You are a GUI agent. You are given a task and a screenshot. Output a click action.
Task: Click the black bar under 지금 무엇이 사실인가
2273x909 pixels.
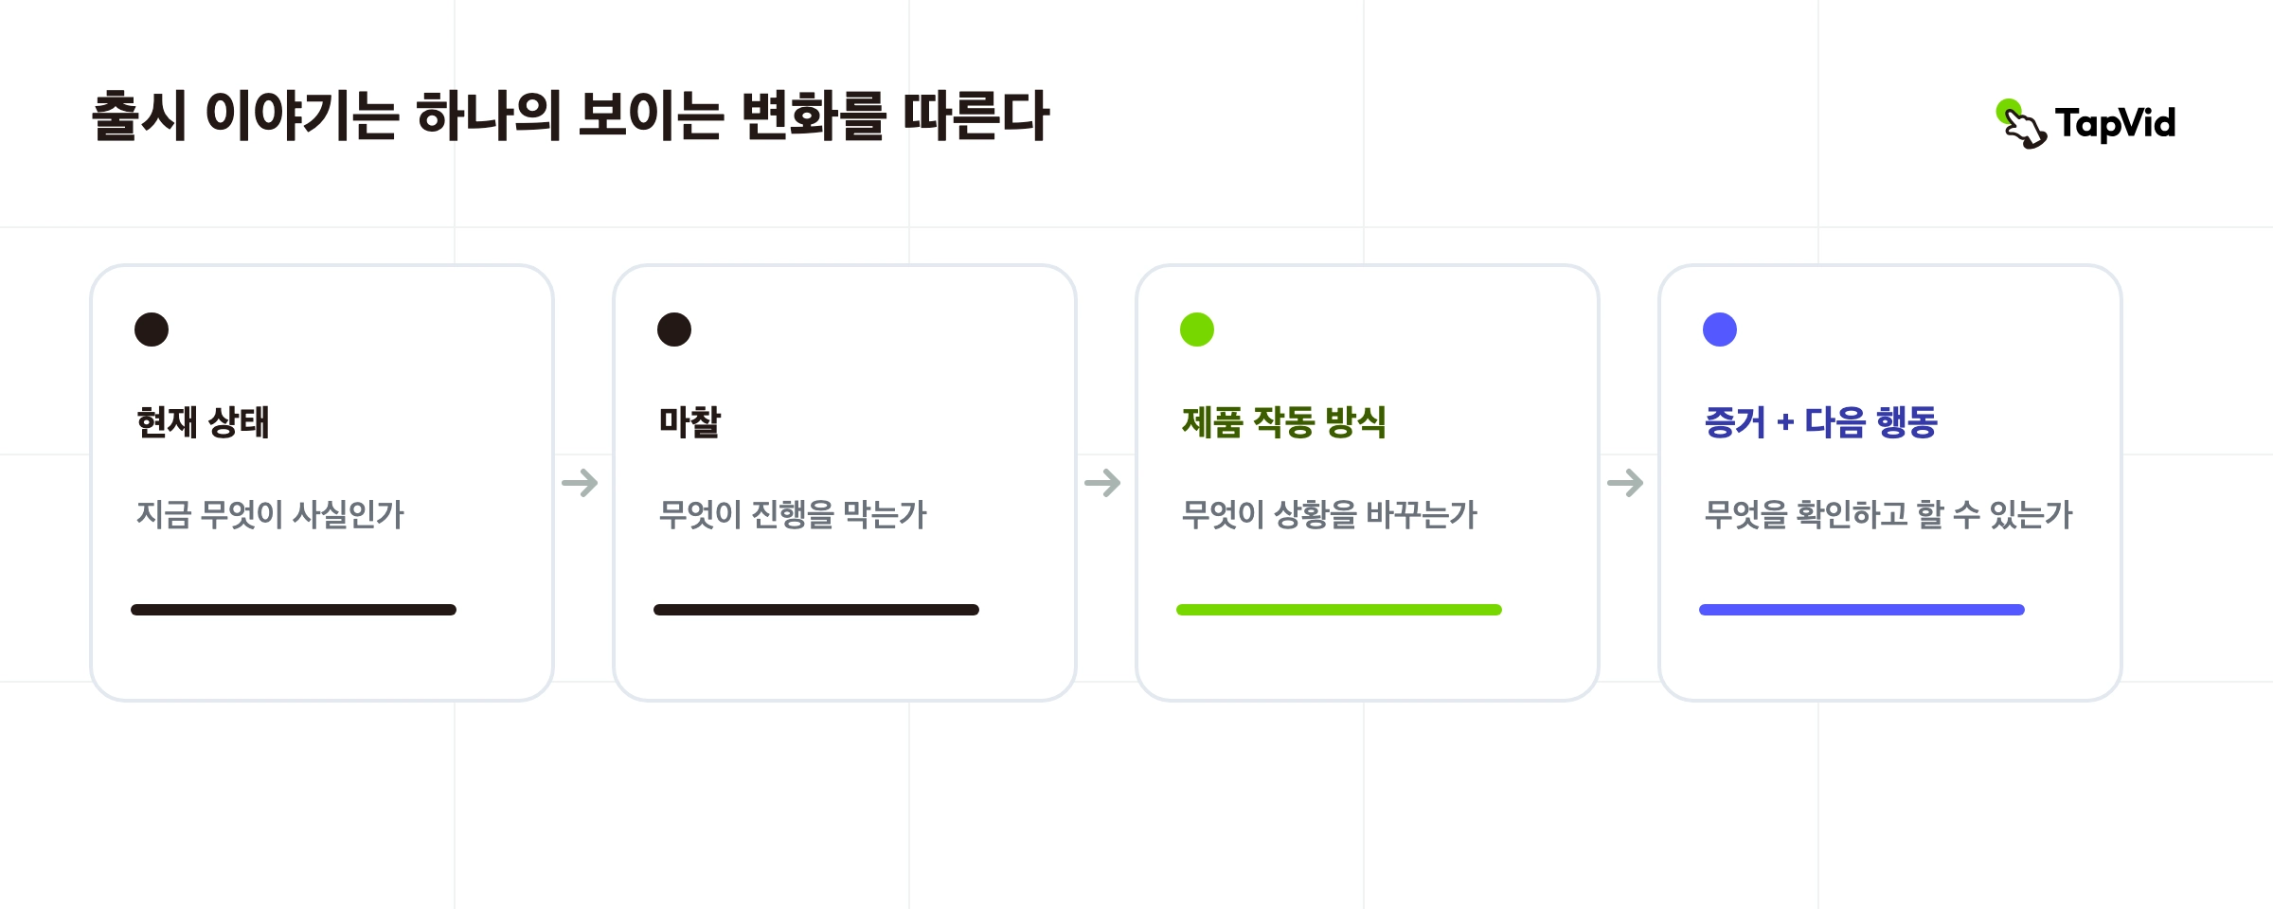pos(294,610)
